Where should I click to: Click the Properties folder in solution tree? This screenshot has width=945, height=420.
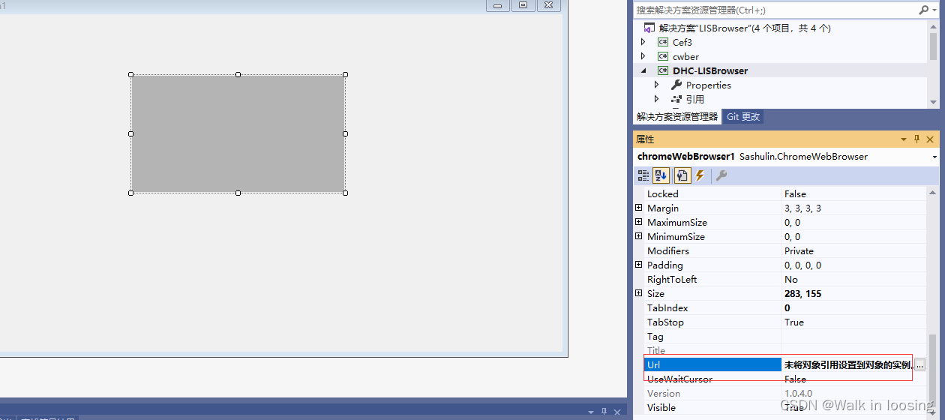click(708, 85)
